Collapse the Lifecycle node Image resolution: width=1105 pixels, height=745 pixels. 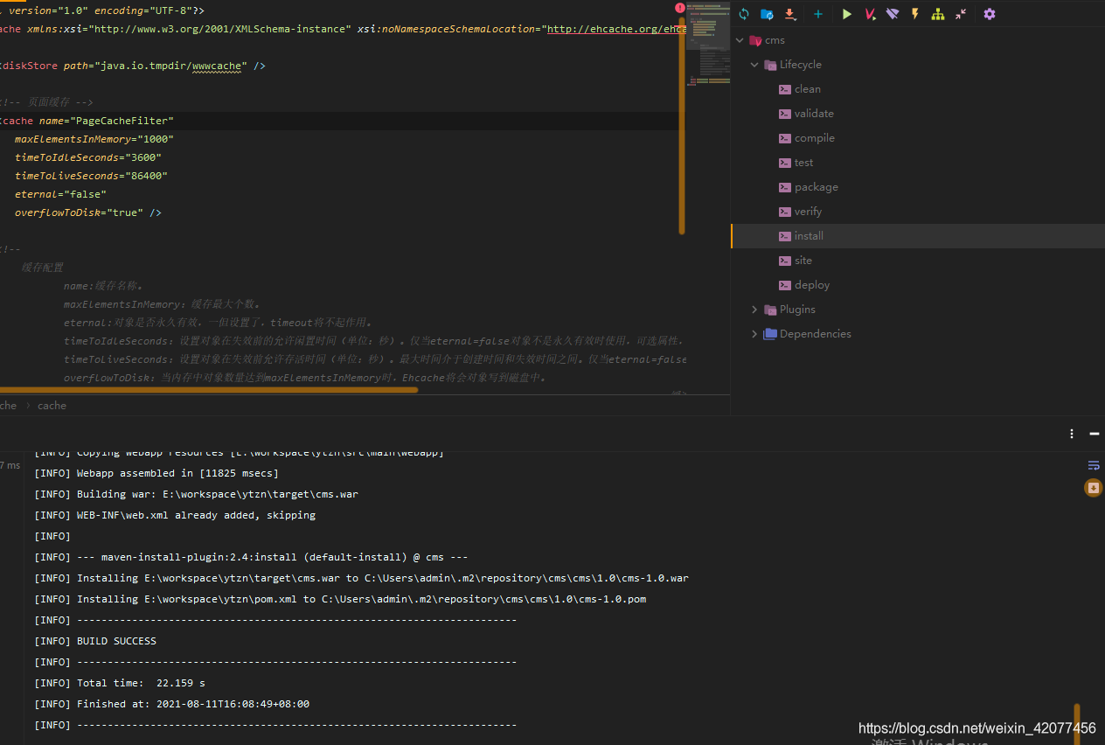click(754, 65)
